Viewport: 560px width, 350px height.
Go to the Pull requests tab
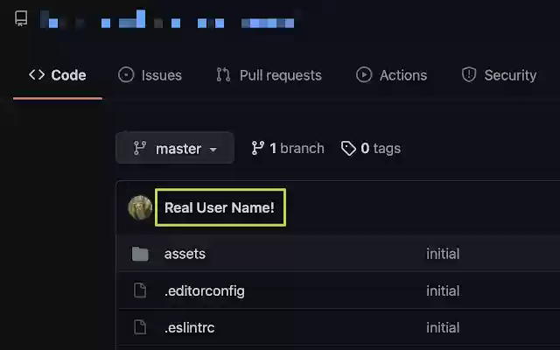[269, 75]
